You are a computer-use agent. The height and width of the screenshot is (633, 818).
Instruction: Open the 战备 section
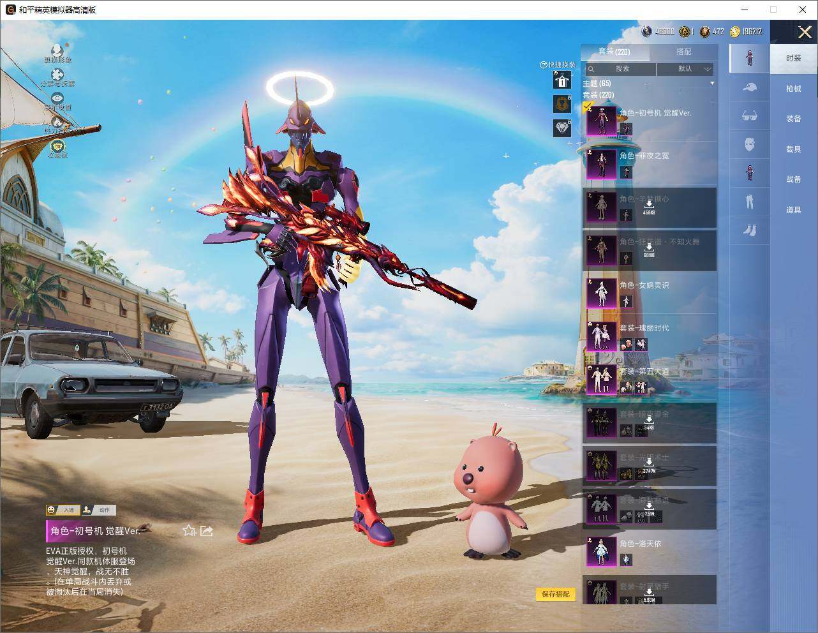pyautogui.click(x=794, y=179)
